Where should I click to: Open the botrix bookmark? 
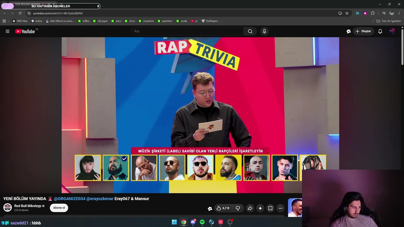click(37, 21)
